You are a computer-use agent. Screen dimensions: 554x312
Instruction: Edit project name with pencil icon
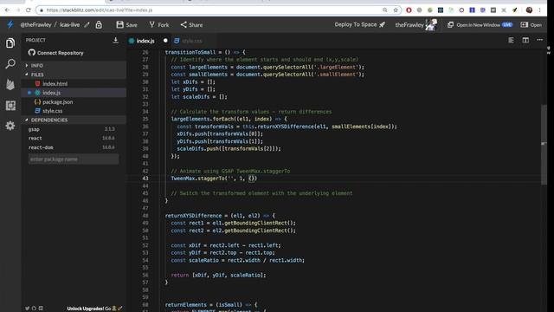87,25
